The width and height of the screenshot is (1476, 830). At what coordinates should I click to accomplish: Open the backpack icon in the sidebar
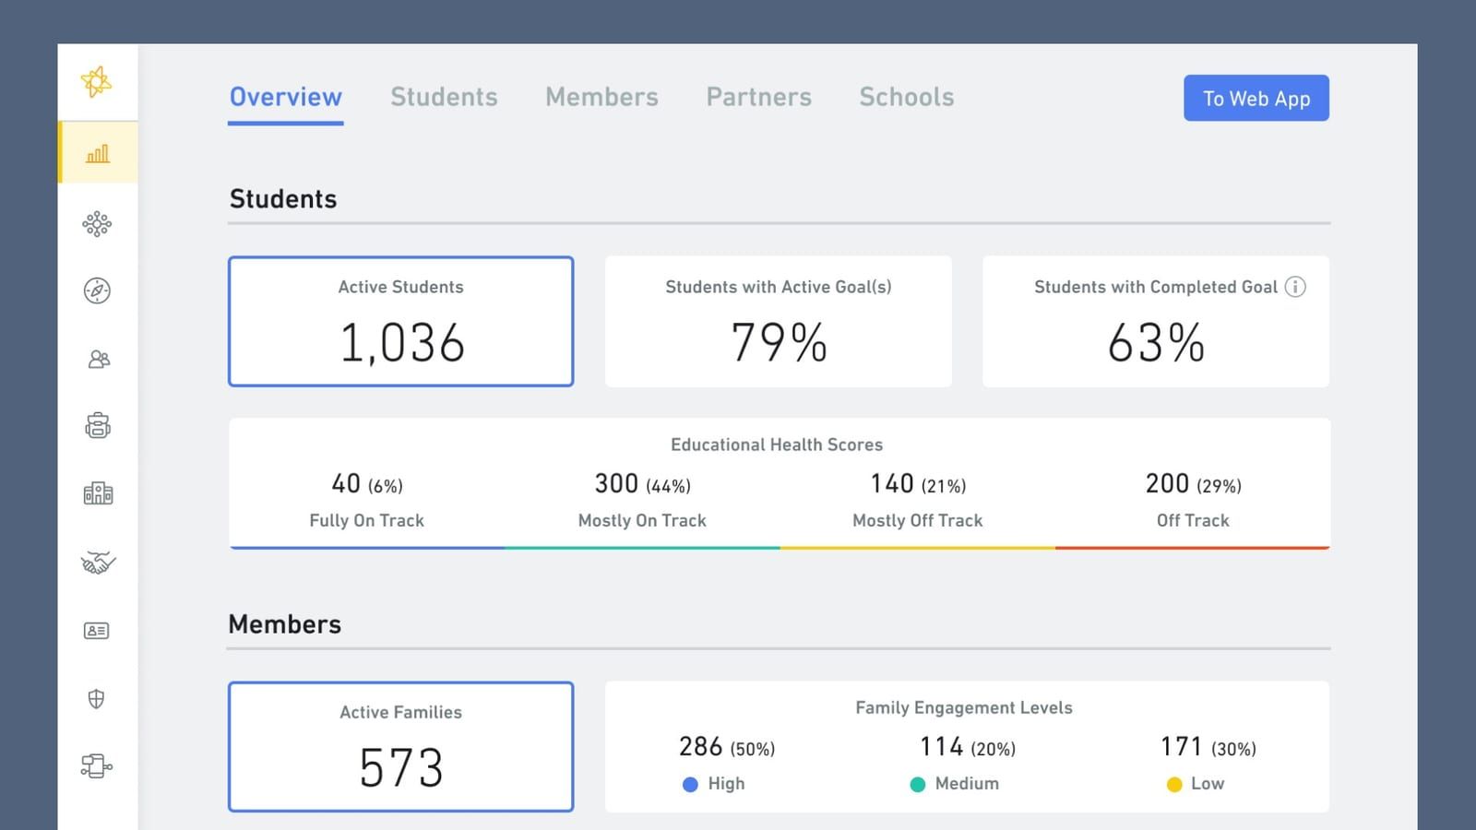(97, 427)
